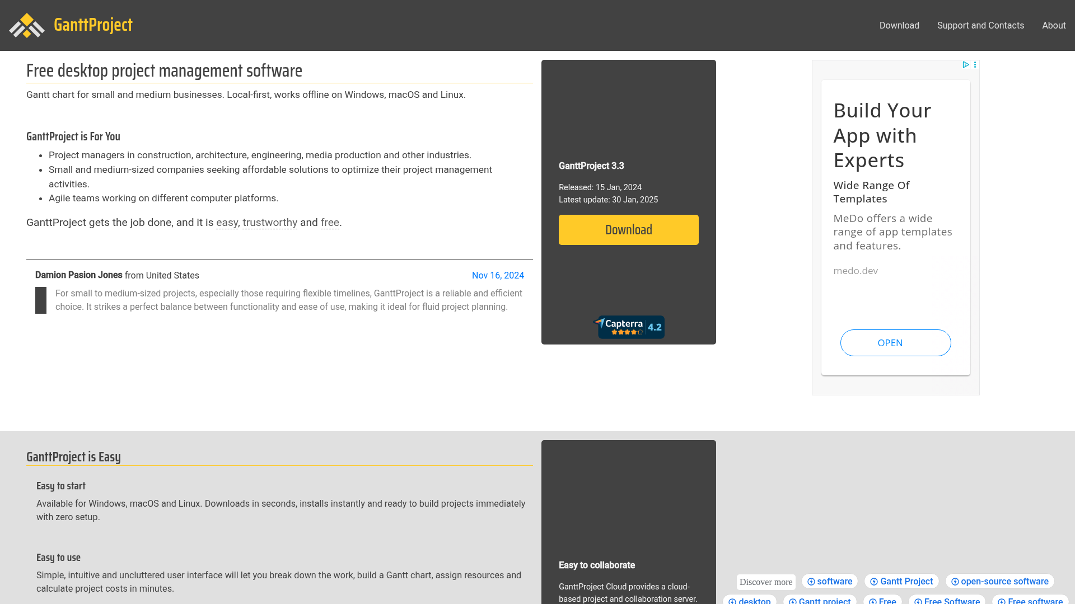The image size is (1075, 604).
Task: Click the Capterra 4.2 rating badge
Action: pos(629,327)
